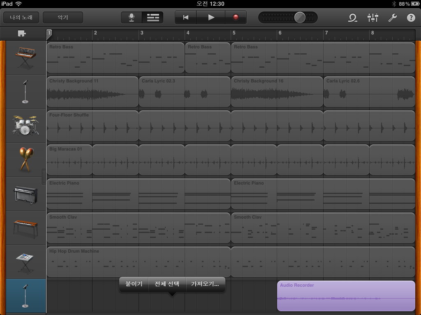Show the help tips
This screenshot has height=315, width=421.
pos(411,18)
